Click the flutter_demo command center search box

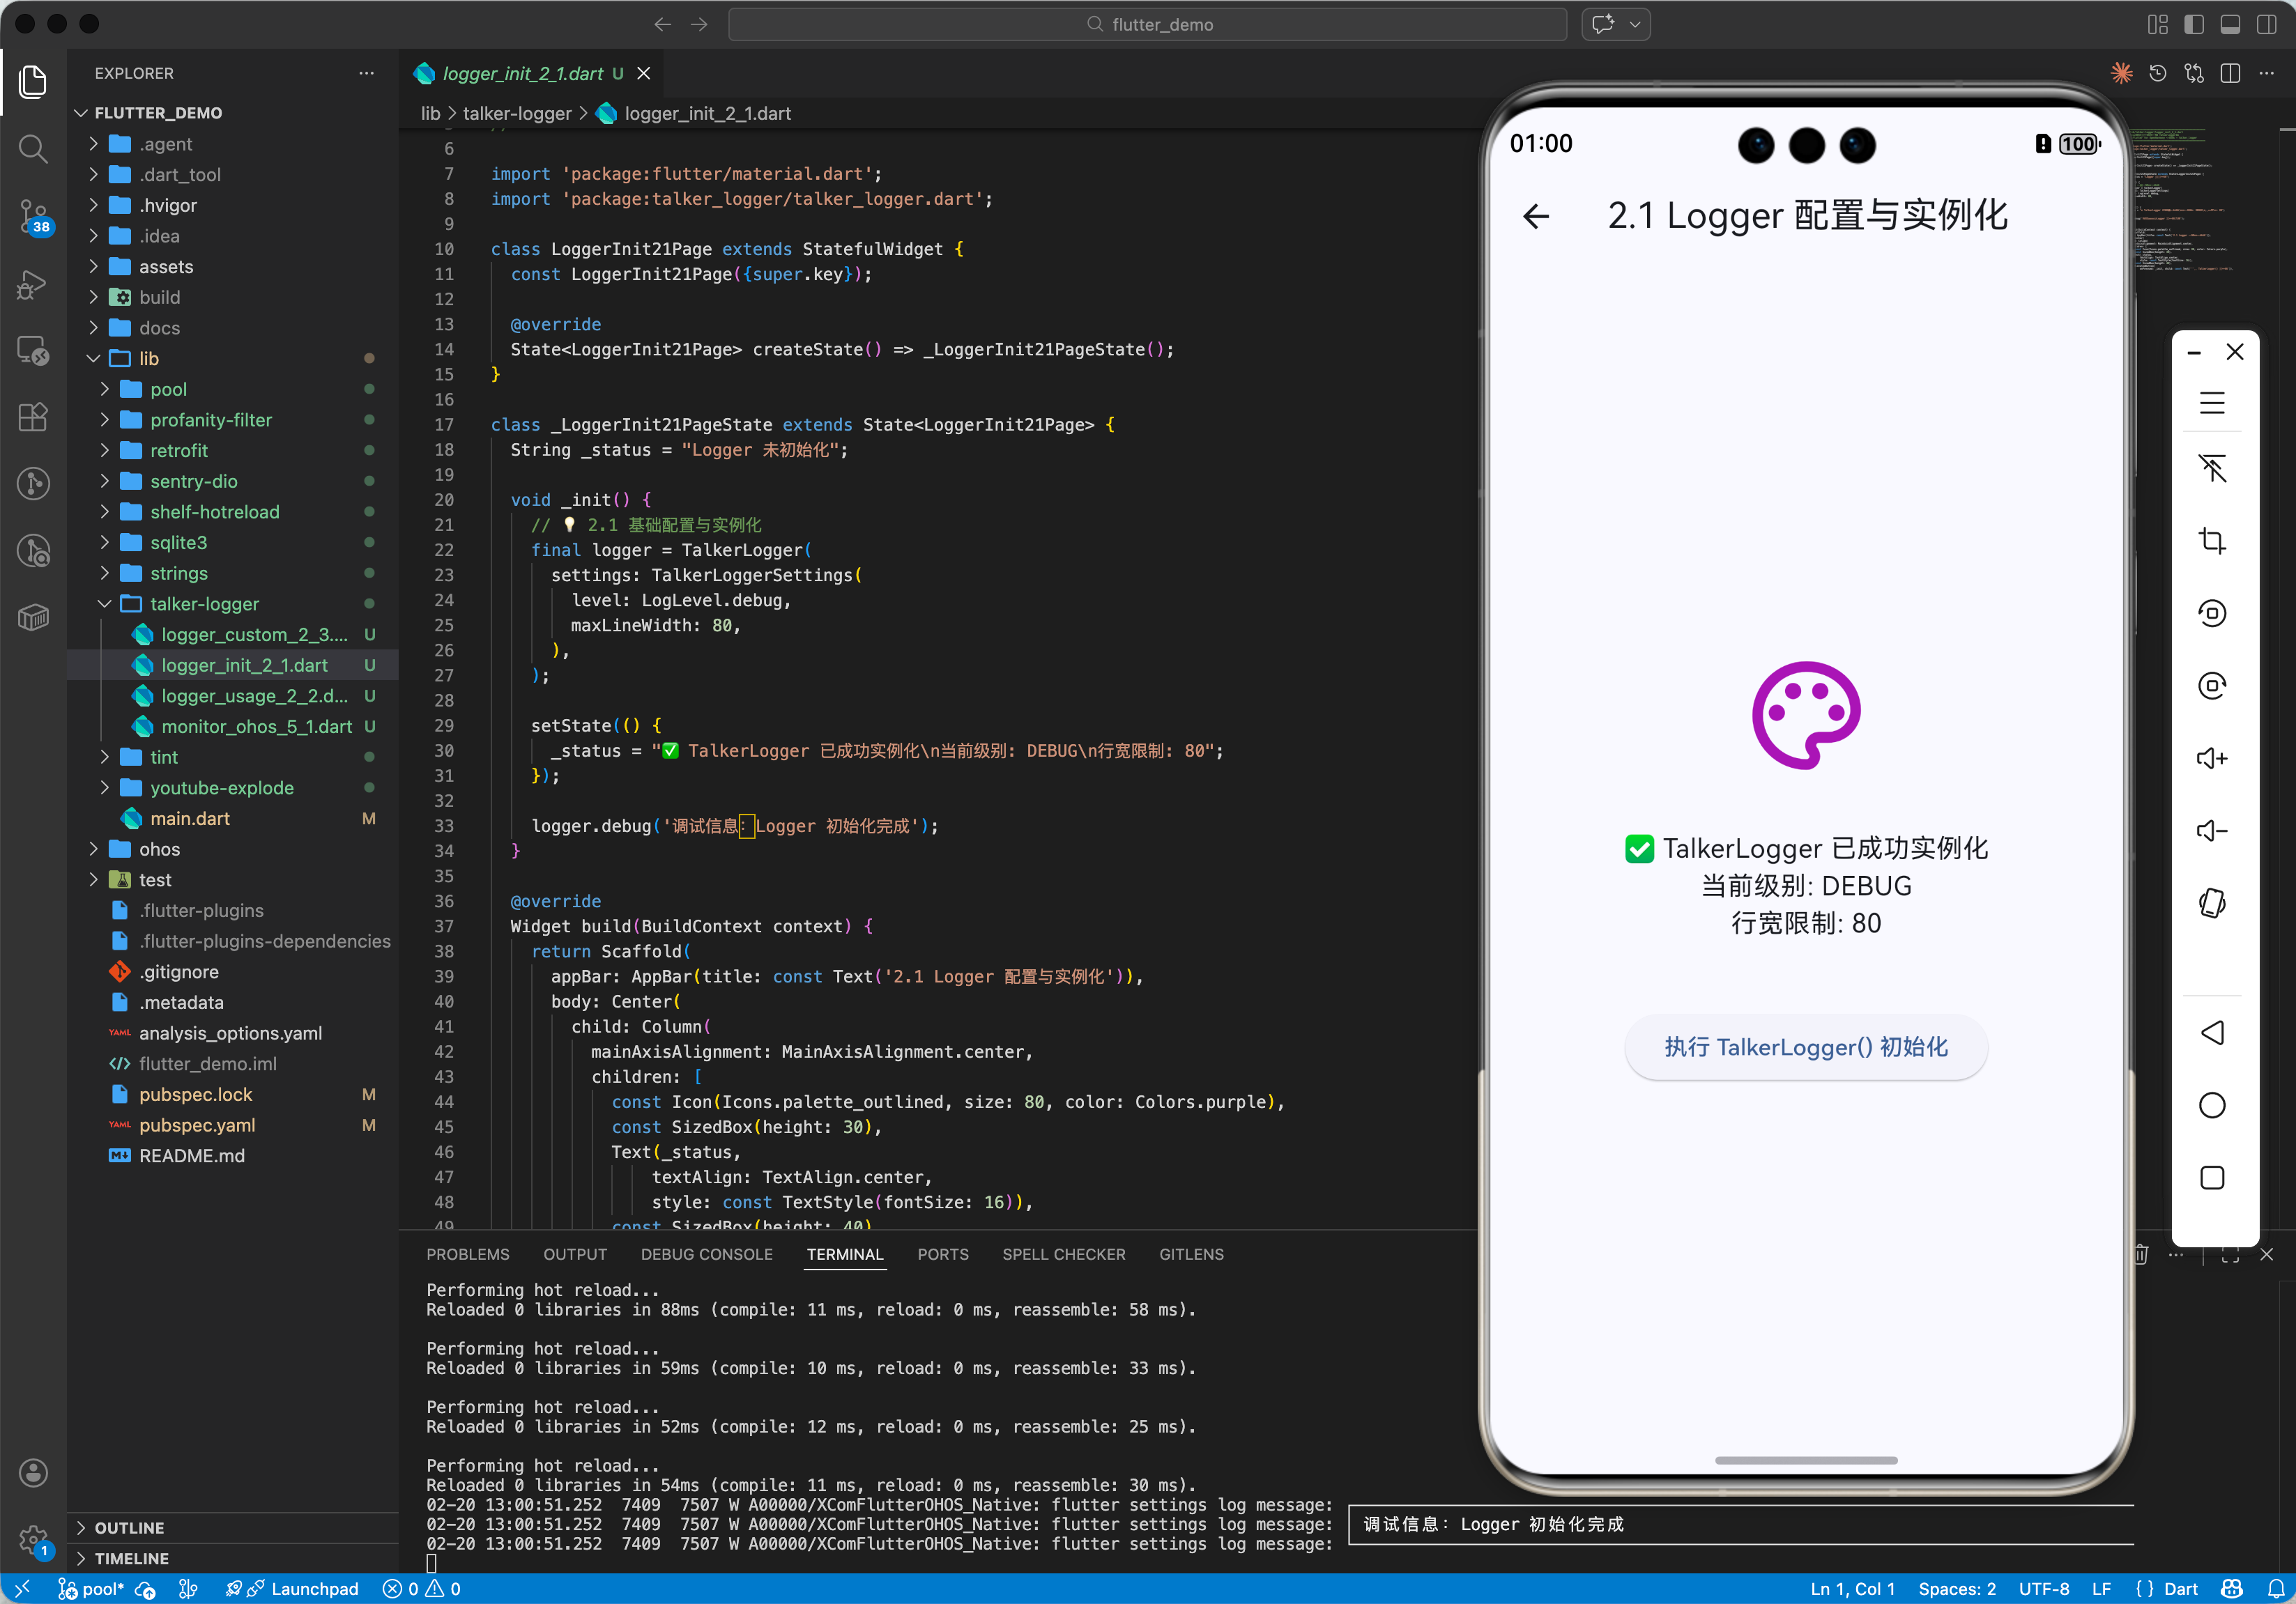[1148, 24]
